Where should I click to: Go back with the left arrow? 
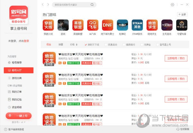pyautogui.click(x=43, y=4)
